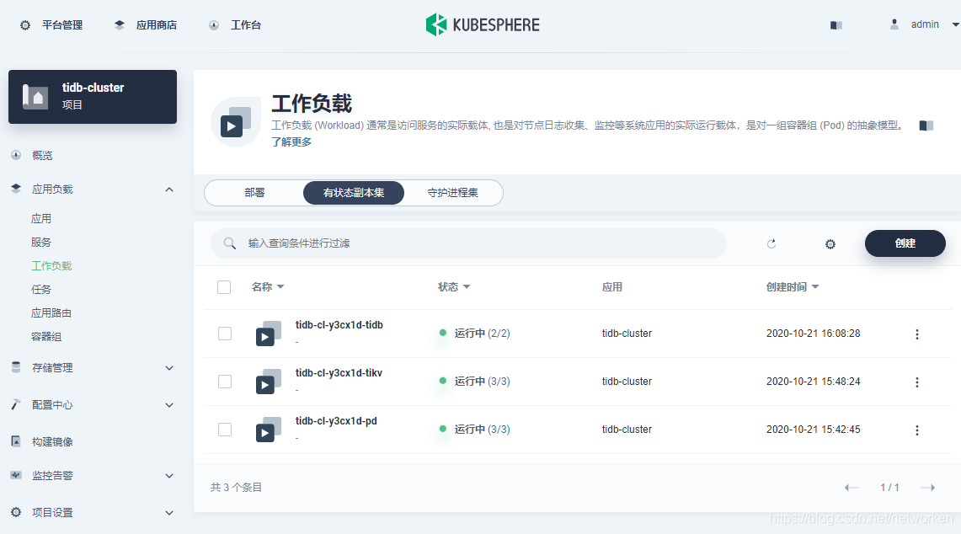The width and height of the screenshot is (961, 534).
Task: Open the 应用商店 app store icon
Action: [x=119, y=24]
